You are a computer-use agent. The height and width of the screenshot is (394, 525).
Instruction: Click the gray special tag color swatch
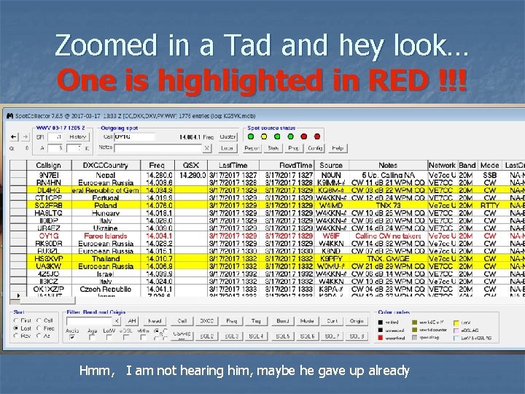pos(414,338)
